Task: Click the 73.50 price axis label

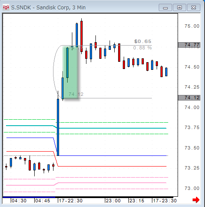Action: point(192,148)
